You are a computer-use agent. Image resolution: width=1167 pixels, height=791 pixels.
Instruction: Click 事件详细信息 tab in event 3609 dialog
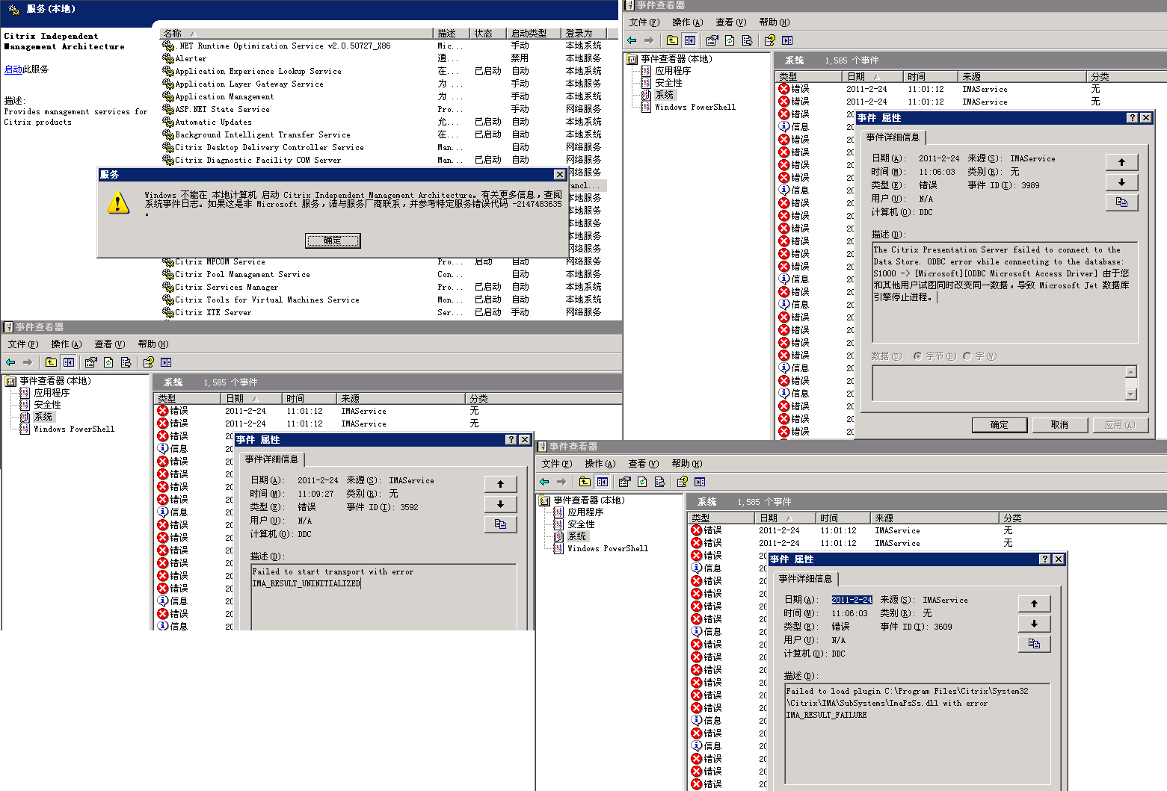(x=805, y=579)
